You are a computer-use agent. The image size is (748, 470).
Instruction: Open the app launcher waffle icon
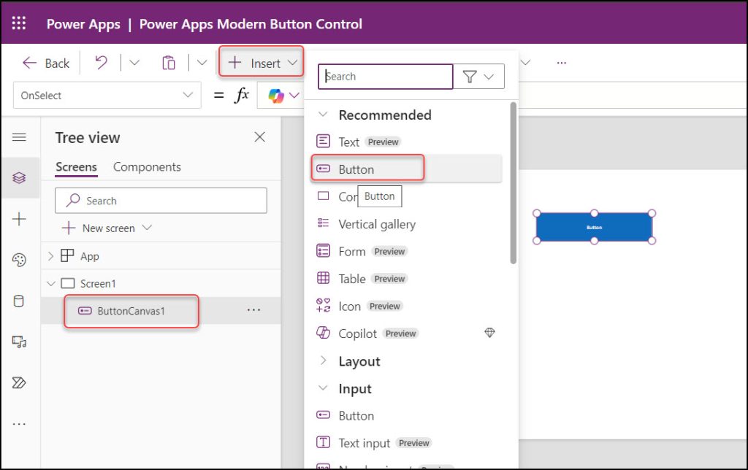point(18,23)
